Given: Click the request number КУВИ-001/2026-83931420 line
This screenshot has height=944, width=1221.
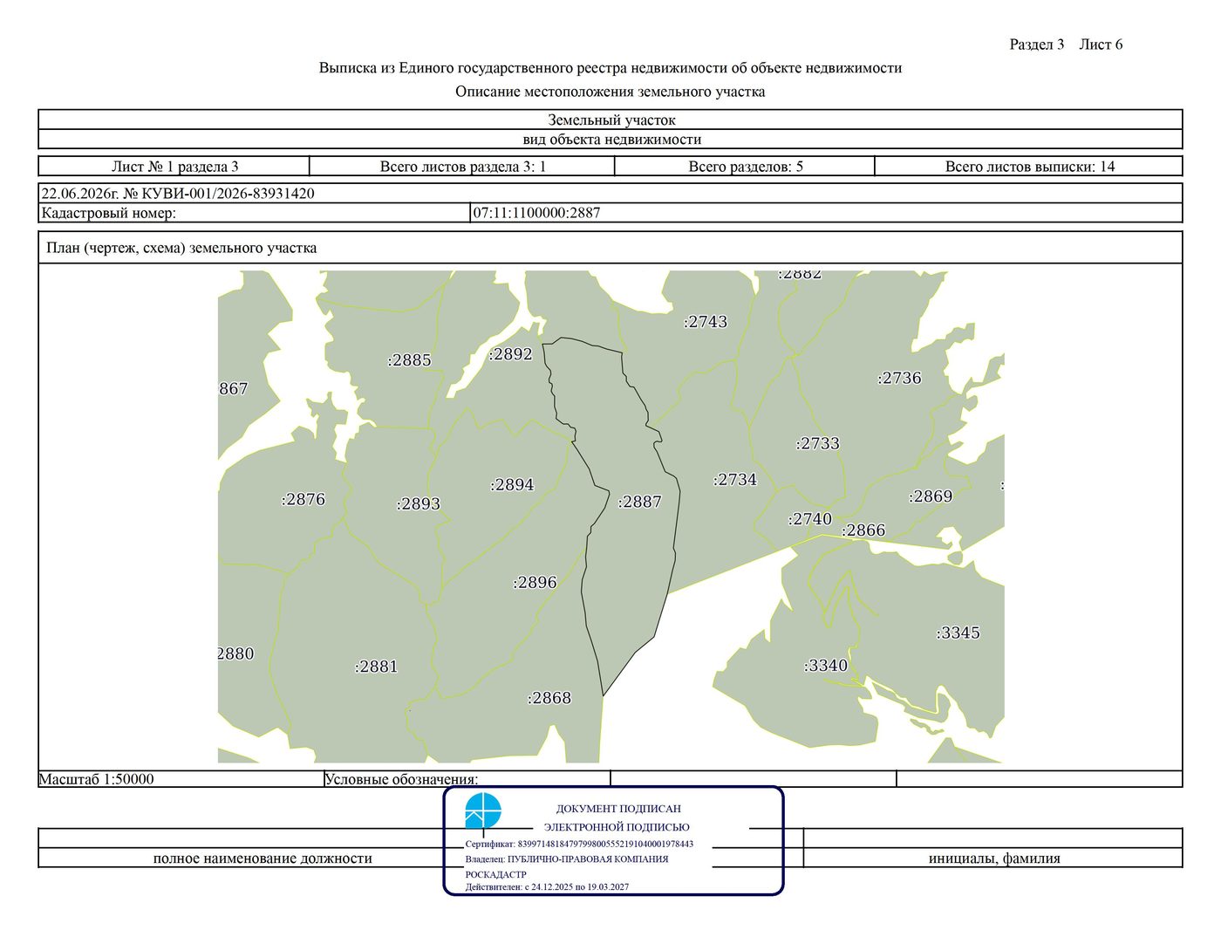Looking at the screenshot, I should (178, 194).
